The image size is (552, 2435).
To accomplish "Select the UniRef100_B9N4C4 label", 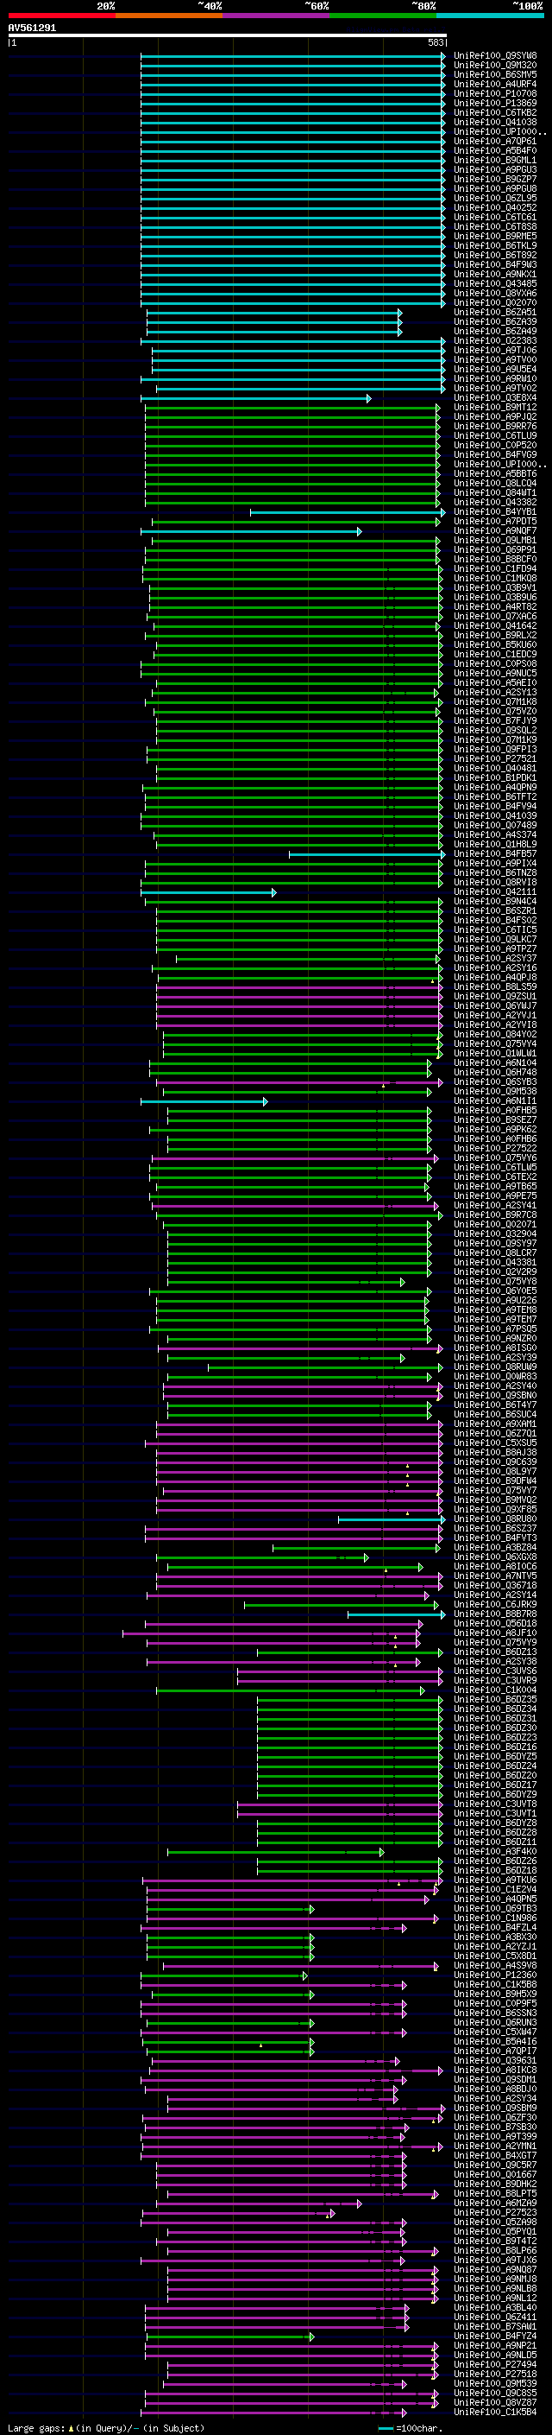I will pyautogui.click(x=495, y=901).
